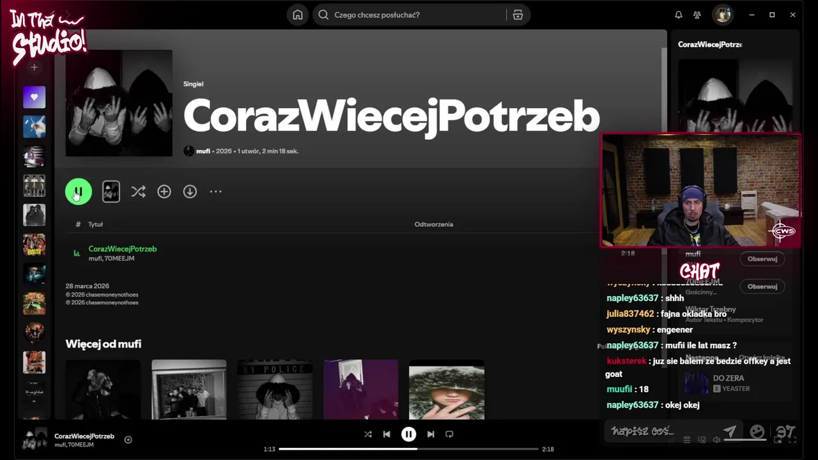This screenshot has height=460, width=818.
Task: Download the single using the arrow icon
Action: click(190, 192)
